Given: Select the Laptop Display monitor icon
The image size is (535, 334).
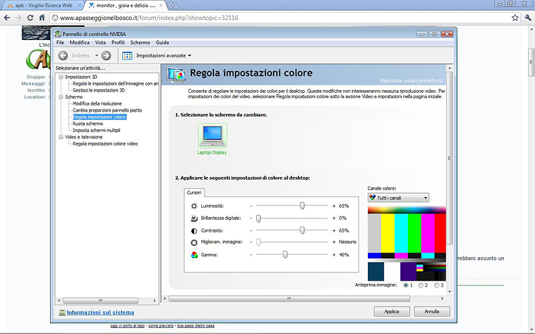Looking at the screenshot, I should 212,135.
